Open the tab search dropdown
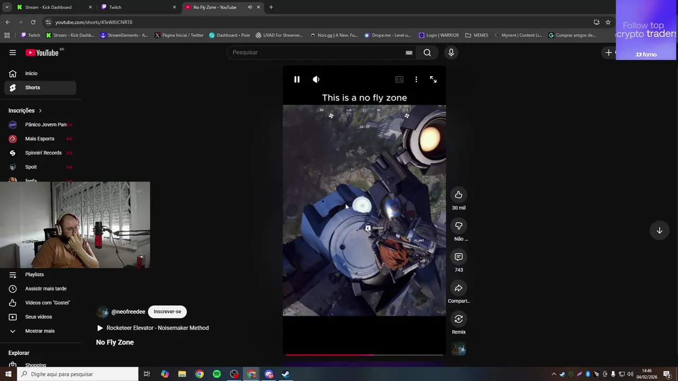This screenshot has height=381, width=678. (x=7, y=7)
